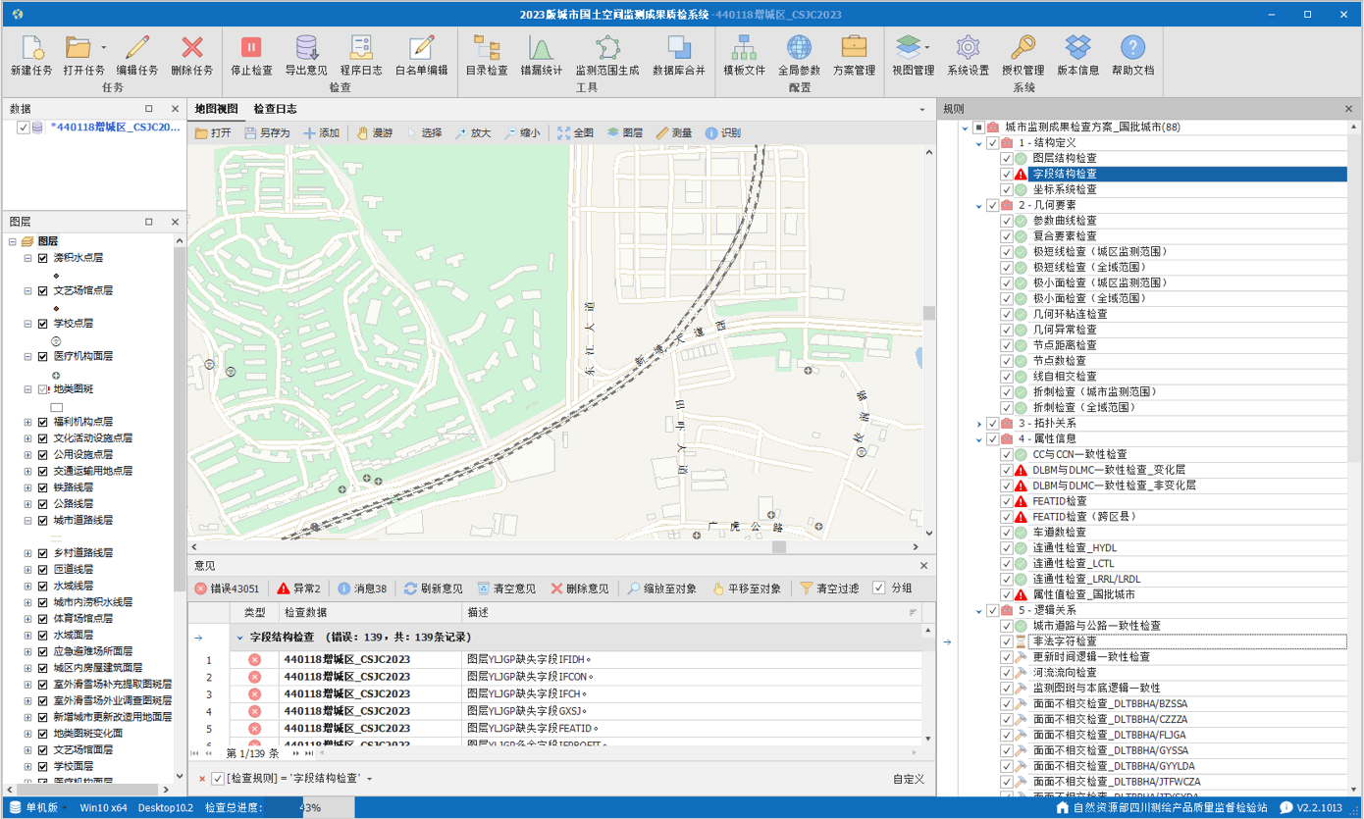This screenshot has height=819, width=1364.
Task: Open 视图管理 layers icon
Action: (x=909, y=47)
